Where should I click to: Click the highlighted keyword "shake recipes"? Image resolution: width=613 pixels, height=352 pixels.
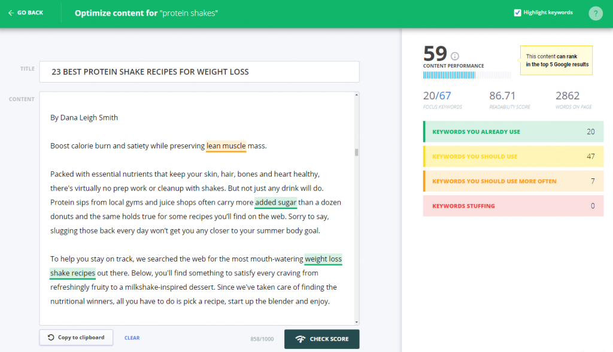point(72,273)
